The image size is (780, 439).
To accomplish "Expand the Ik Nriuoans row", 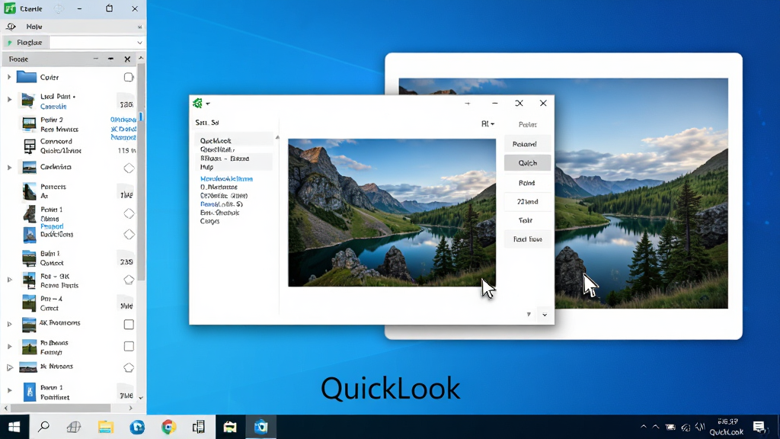I will pyautogui.click(x=9, y=368).
